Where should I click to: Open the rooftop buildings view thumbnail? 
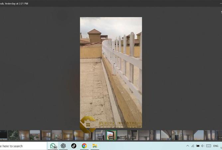click(x=35, y=135)
